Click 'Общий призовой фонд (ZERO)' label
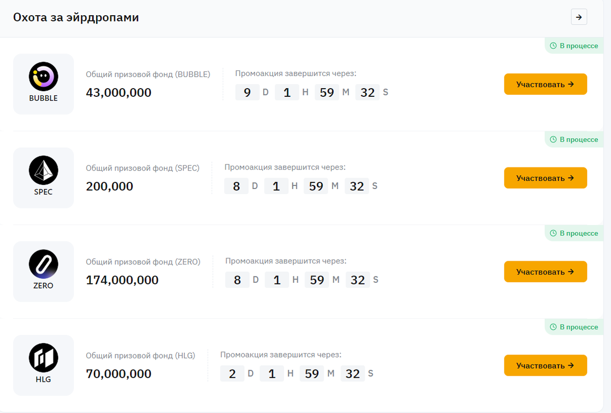 [143, 262]
